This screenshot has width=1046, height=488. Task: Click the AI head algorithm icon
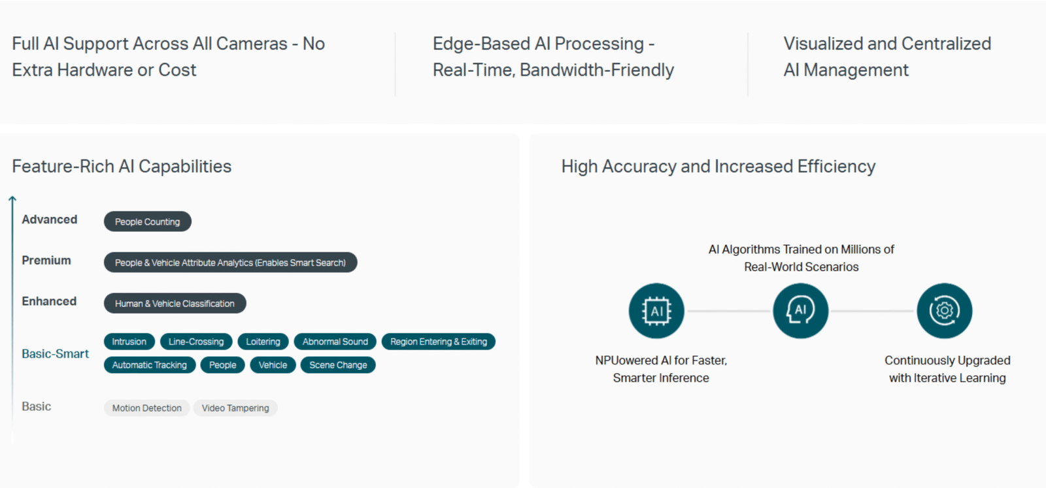800,311
